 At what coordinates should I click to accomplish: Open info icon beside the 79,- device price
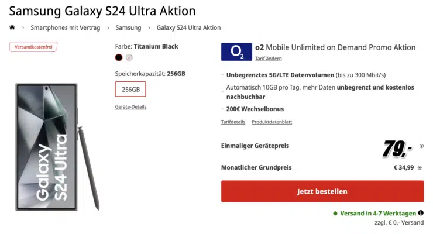click(421, 146)
